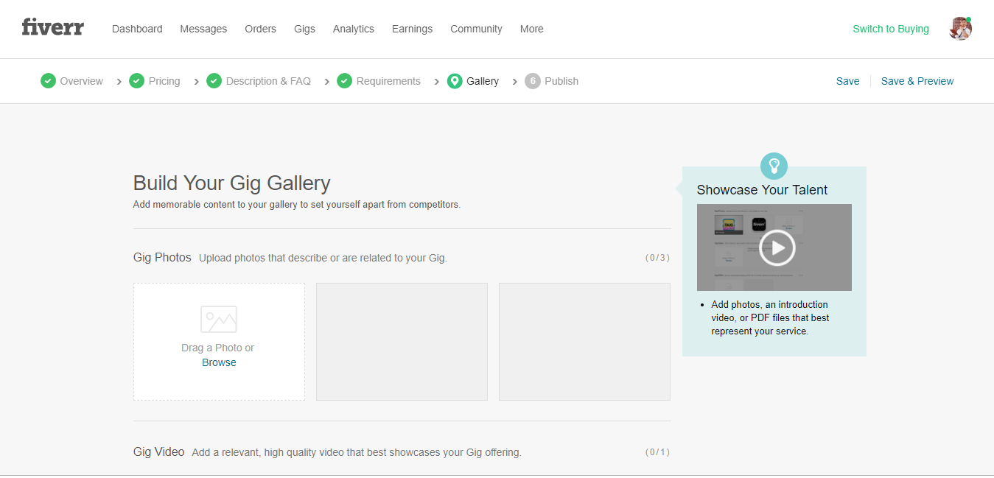
Task: Click the Save link
Action: tap(847, 81)
